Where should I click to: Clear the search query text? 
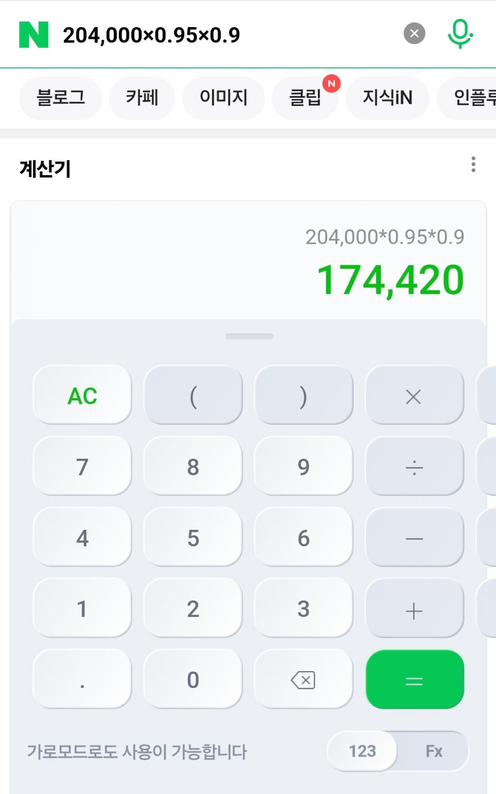(x=414, y=33)
